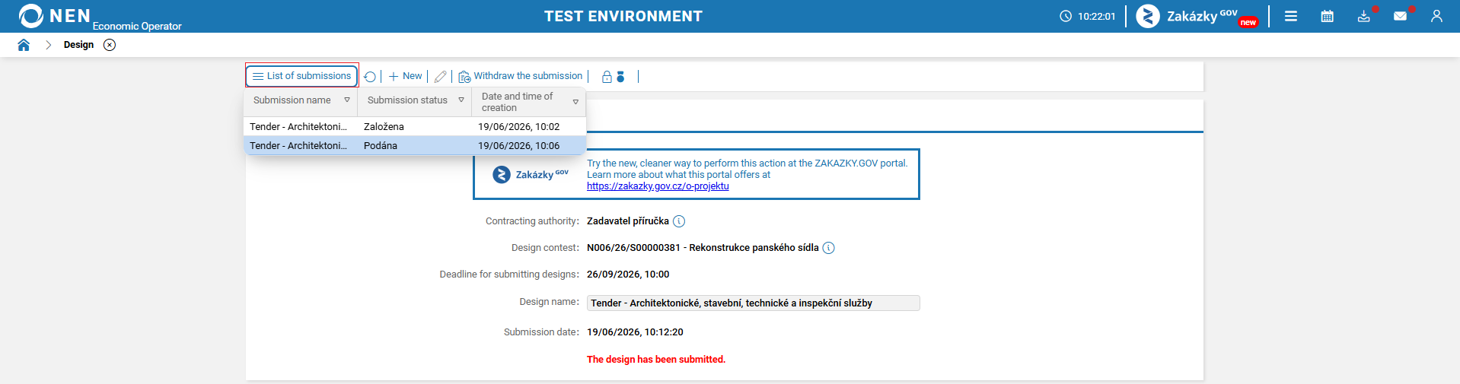The width and height of the screenshot is (1460, 384).
Task: Sort by Submission status header
Action: tap(407, 100)
